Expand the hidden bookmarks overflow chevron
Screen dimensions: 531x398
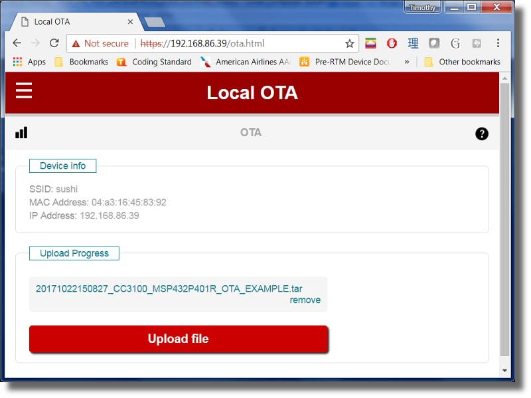tap(407, 62)
